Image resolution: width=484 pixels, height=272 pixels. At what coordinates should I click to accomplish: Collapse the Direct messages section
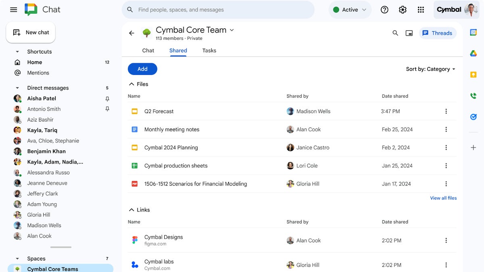pos(17,88)
